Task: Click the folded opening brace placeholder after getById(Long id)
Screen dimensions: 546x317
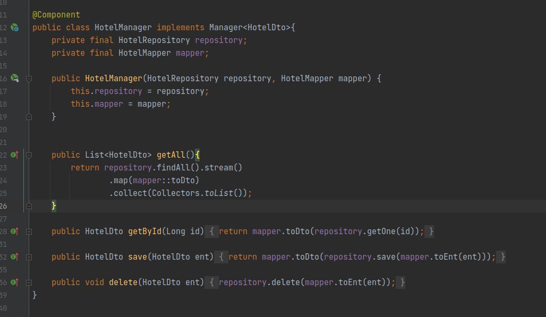Action: click(x=211, y=232)
